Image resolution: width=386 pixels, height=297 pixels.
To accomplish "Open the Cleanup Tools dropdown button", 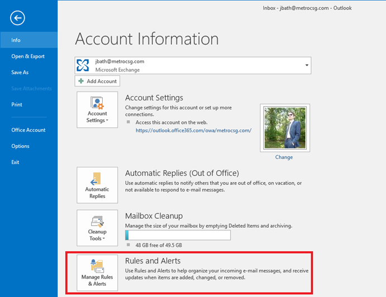I will [x=97, y=228].
